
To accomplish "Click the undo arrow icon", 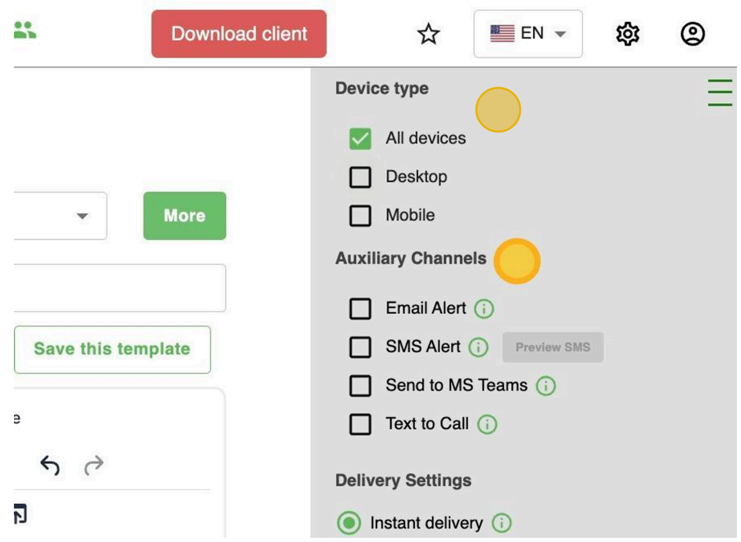I will [51, 465].
